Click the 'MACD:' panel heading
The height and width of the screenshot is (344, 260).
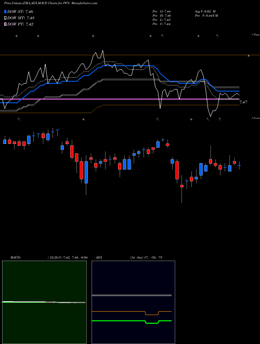15,257
